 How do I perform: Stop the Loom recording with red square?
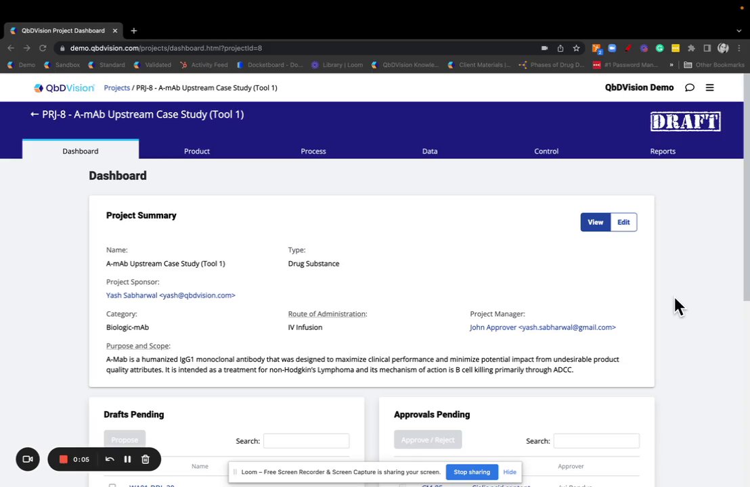pyautogui.click(x=63, y=459)
